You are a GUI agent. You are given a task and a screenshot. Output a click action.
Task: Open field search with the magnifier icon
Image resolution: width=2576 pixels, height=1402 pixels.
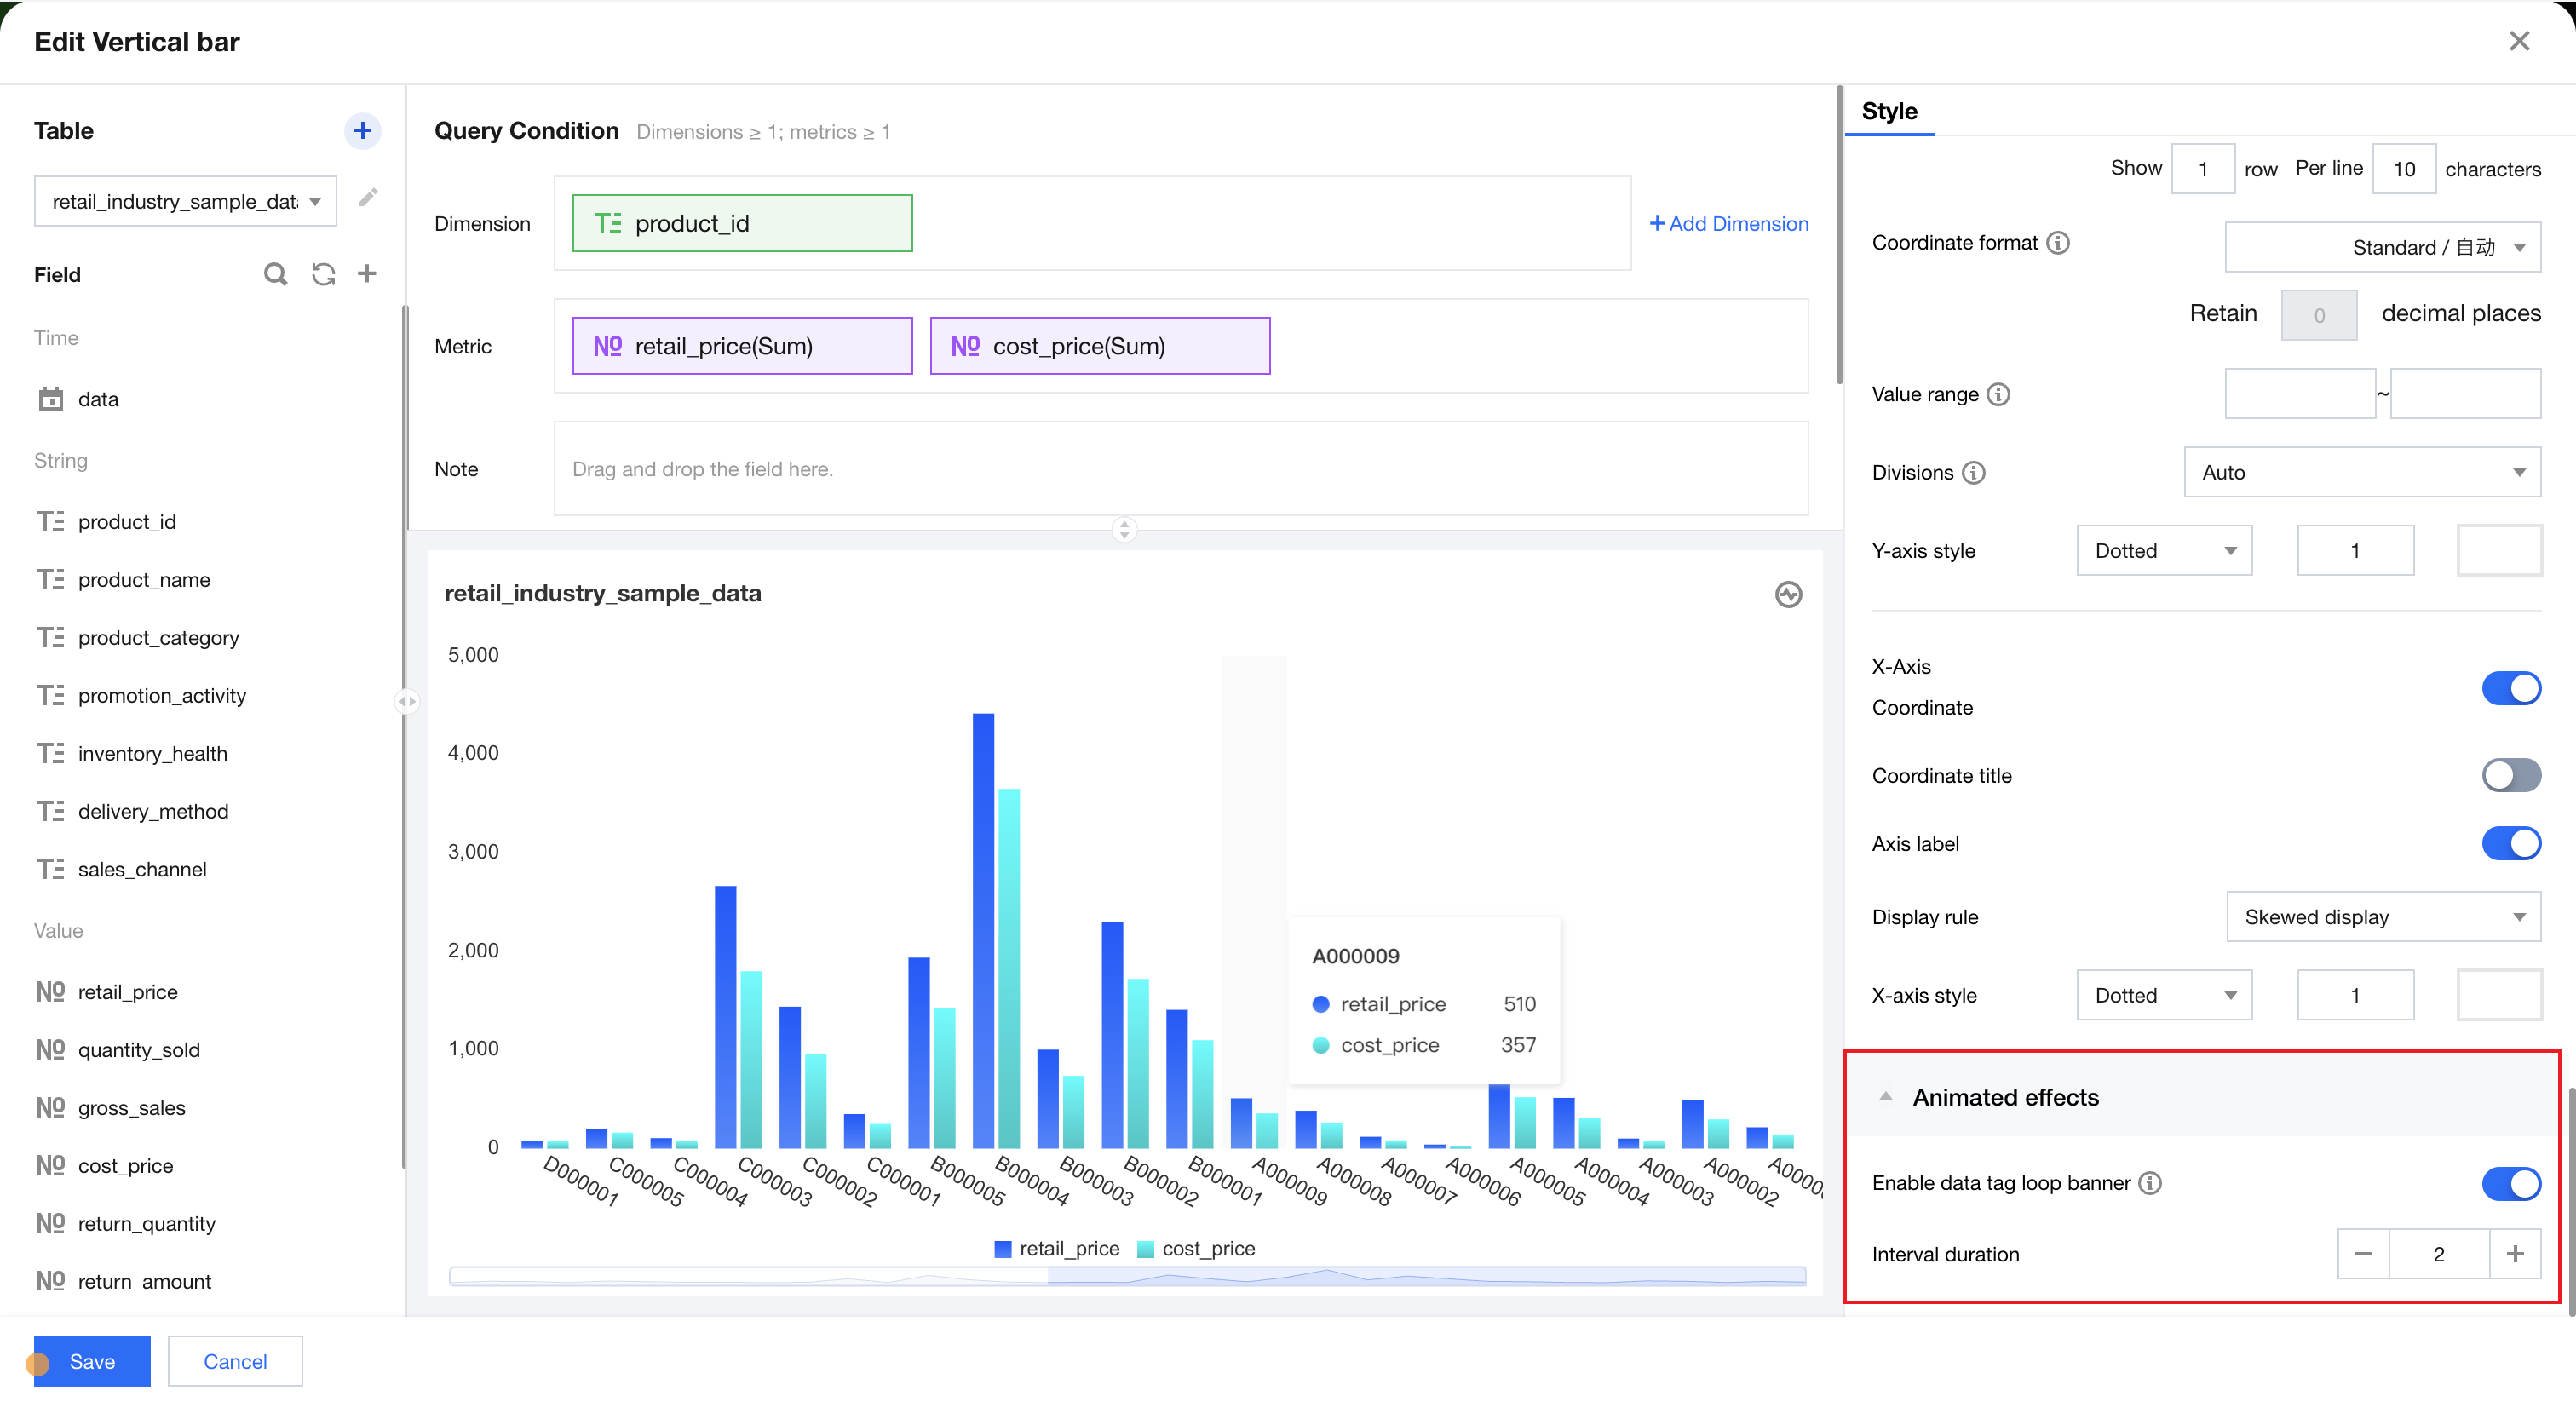(x=275, y=274)
